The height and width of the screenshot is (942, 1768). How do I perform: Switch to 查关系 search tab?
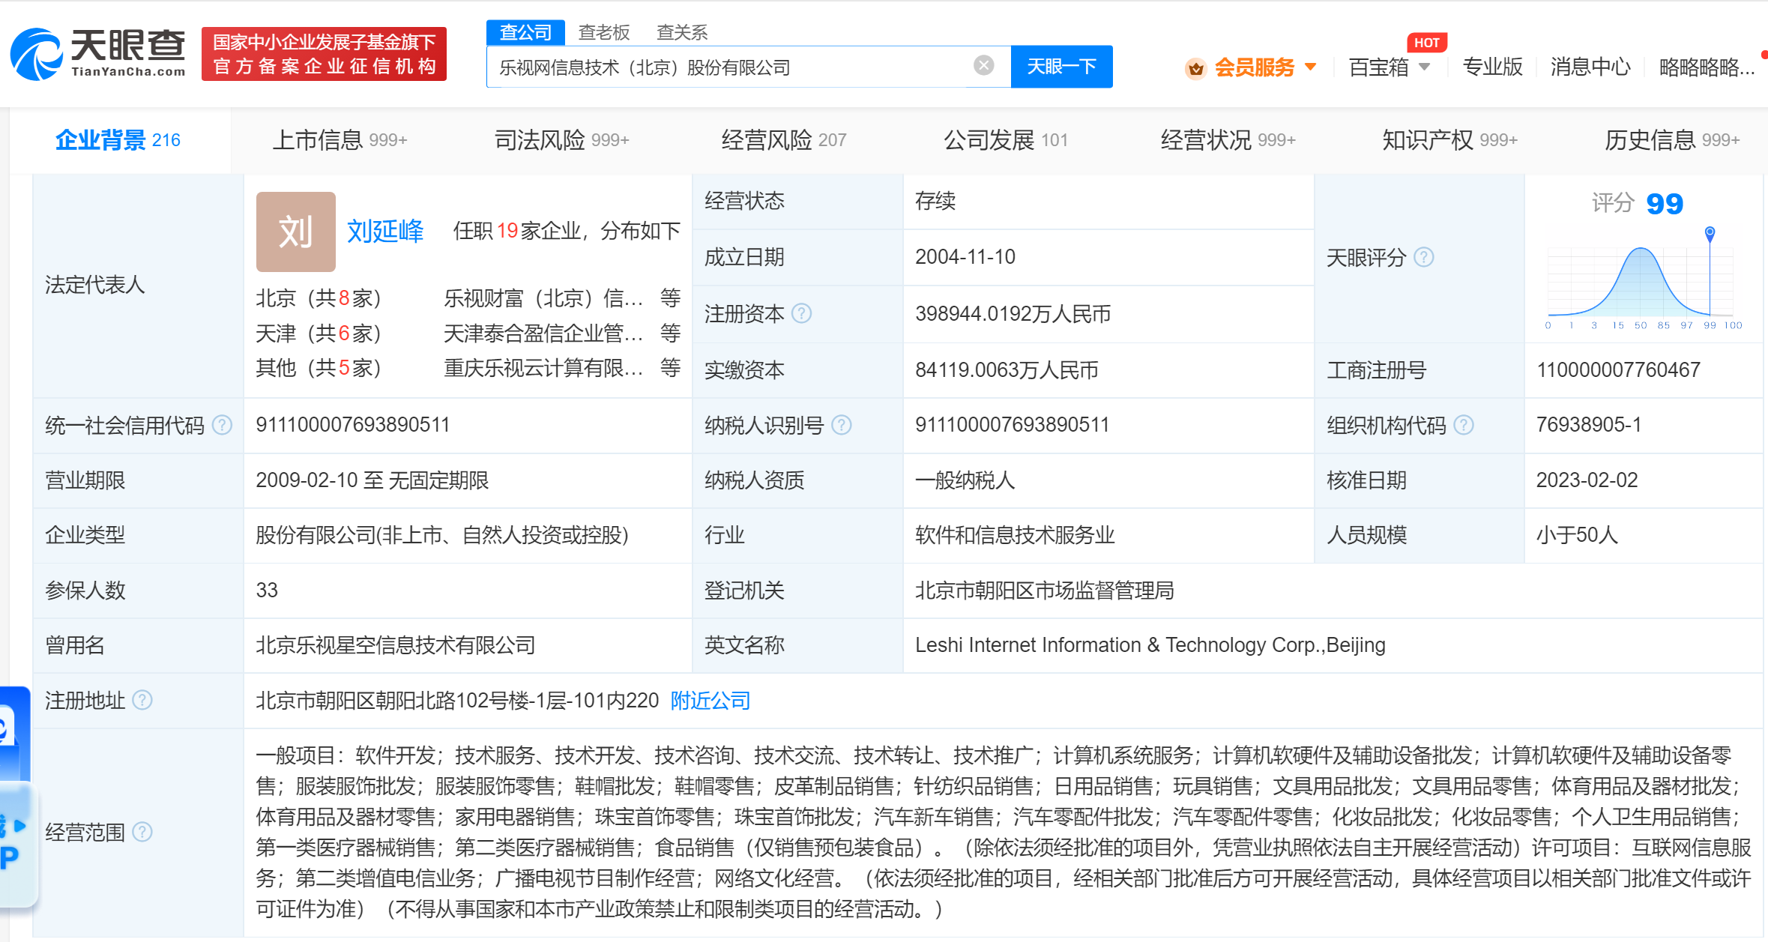(682, 32)
